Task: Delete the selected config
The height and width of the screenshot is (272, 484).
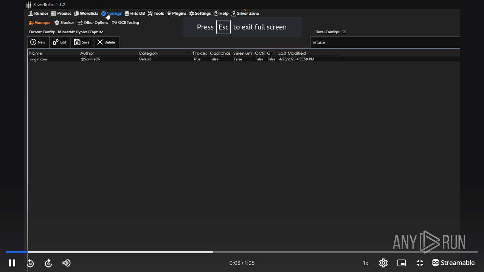Action: pyautogui.click(x=106, y=42)
